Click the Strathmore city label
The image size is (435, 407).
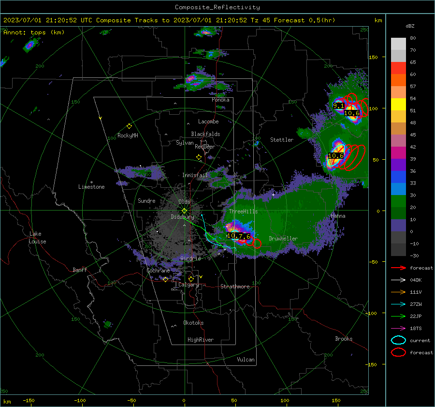pyautogui.click(x=235, y=286)
